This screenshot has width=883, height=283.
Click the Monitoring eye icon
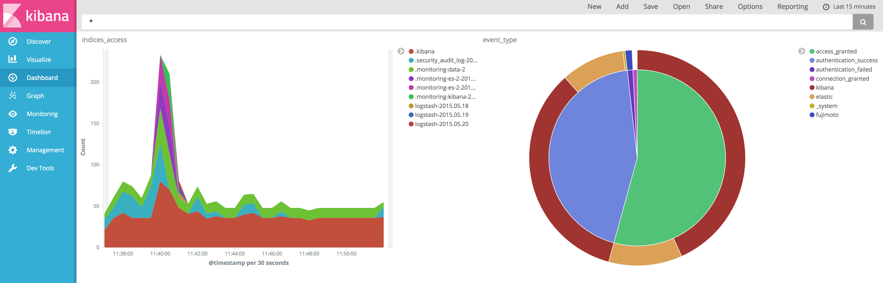tap(13, 114)
